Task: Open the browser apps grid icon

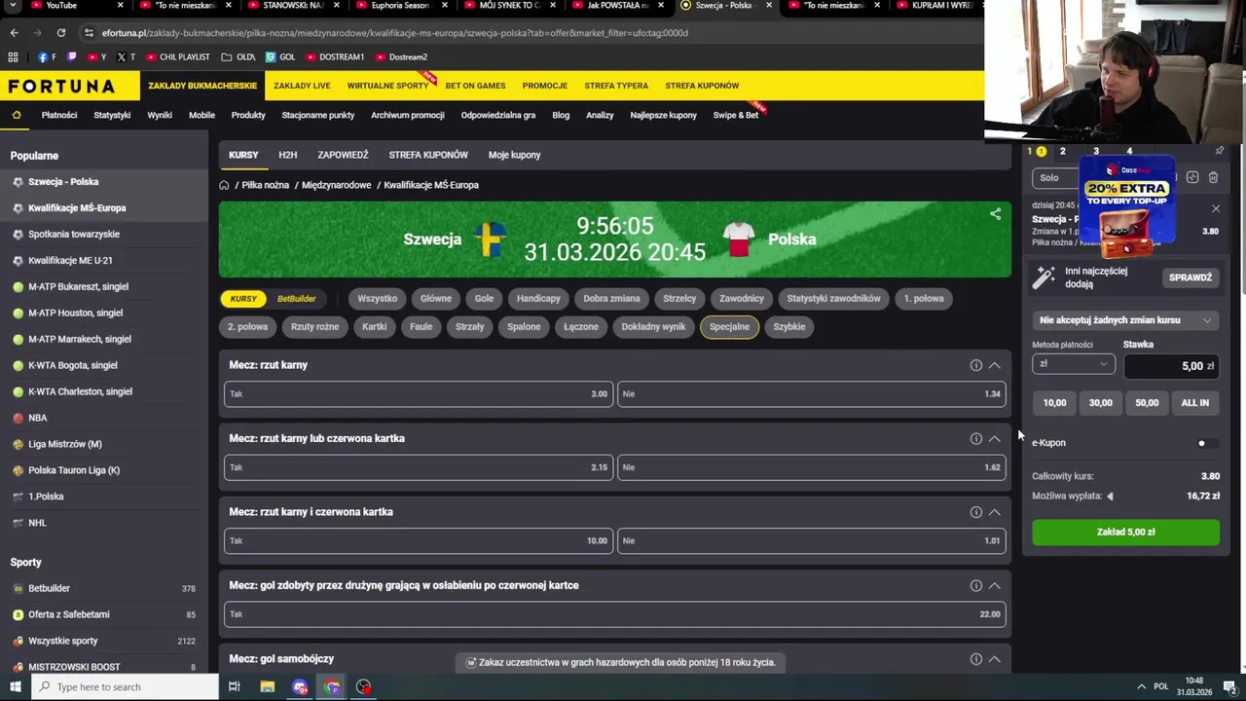Action: pyautogui.click(x=13, y=57)
